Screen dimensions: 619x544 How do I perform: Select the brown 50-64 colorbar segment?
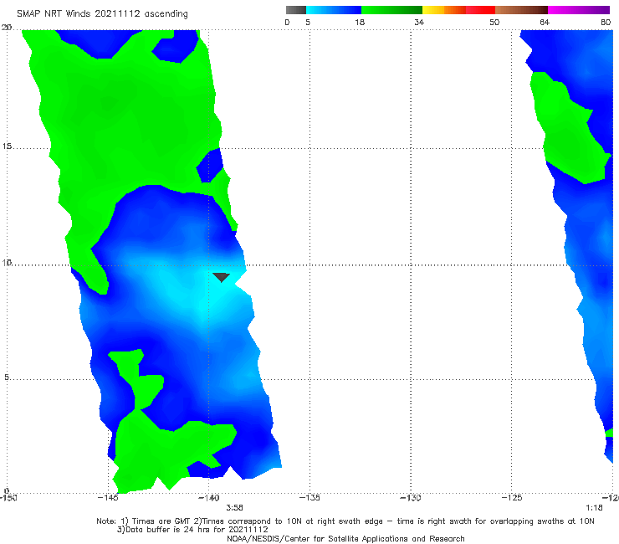[x=521, y=10]
